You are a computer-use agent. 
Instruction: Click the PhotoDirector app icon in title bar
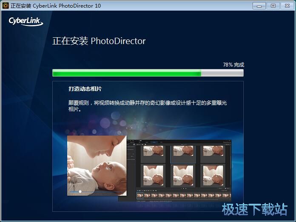tap(6, 6)
